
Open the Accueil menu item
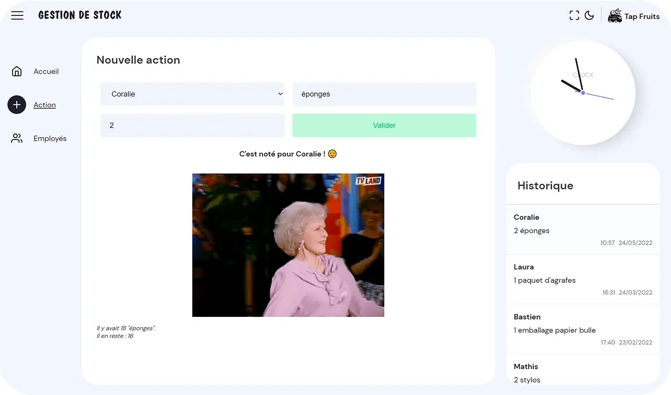pos(46,71)
